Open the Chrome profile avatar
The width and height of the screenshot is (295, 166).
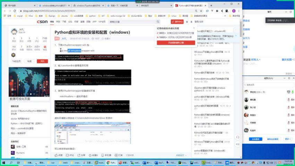(x=234, y=11)
